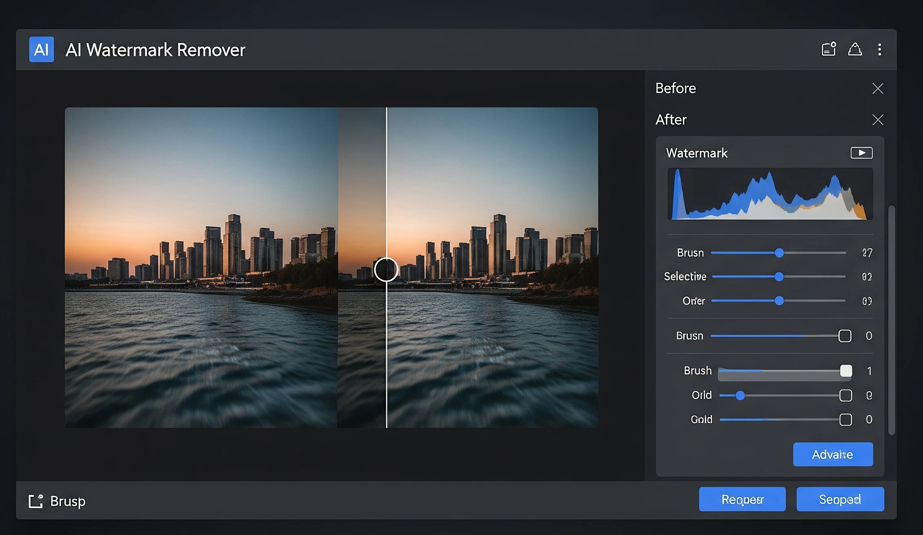Screen dimensions: 923x535
Task: Close the After panel row
Action: tap(877, 120)
